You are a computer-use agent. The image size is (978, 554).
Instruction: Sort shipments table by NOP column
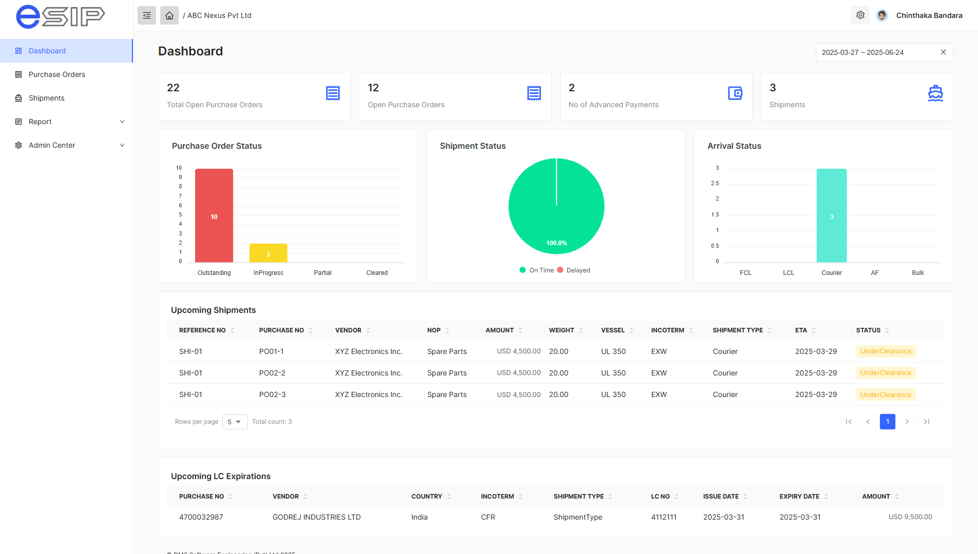(x=447, y=330)
